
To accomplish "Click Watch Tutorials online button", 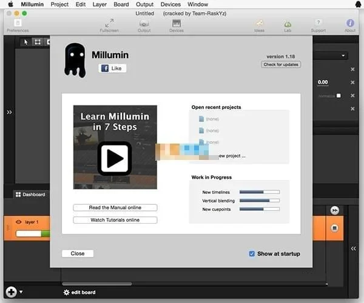I will click(115, 220).
